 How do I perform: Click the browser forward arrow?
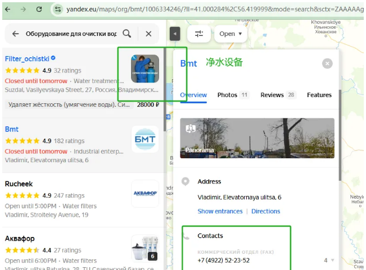(x=23, y=9)
